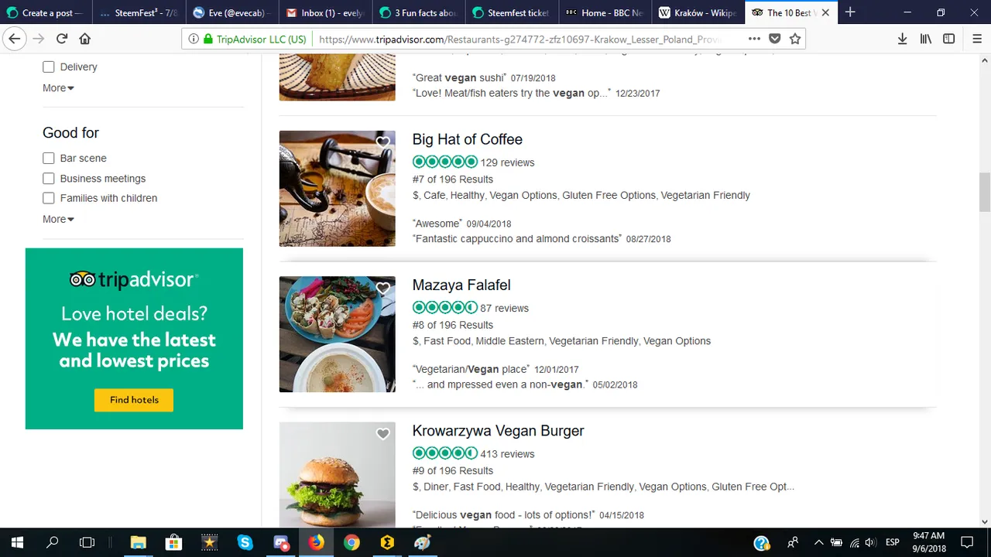991x557 pixels.
Task: Open the Firefox downloads panel
Action: 902,39
